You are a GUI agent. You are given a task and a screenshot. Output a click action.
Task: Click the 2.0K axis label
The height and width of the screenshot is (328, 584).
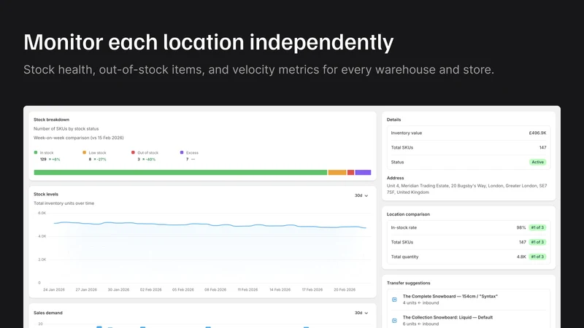[x=42, y=259]
